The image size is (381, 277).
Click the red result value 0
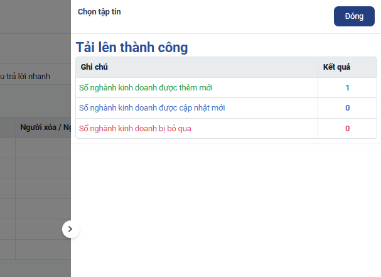click(347, 128)
